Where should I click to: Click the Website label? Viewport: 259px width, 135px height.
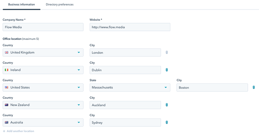(96, 20)
